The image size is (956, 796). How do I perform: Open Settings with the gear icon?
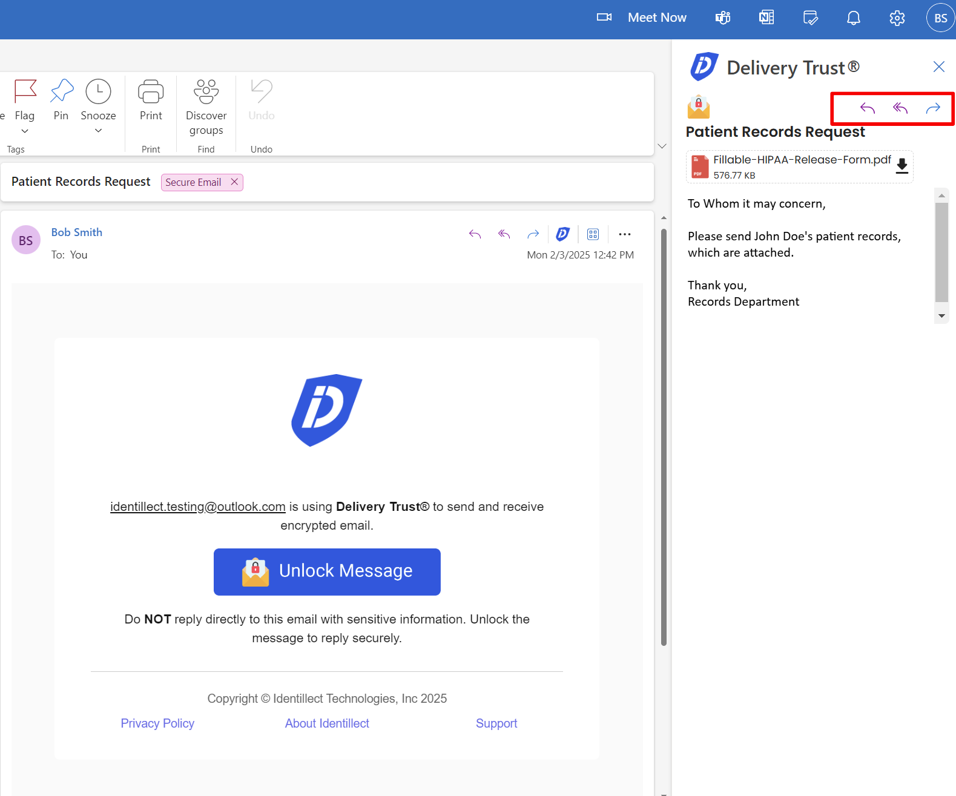[897, 18]
